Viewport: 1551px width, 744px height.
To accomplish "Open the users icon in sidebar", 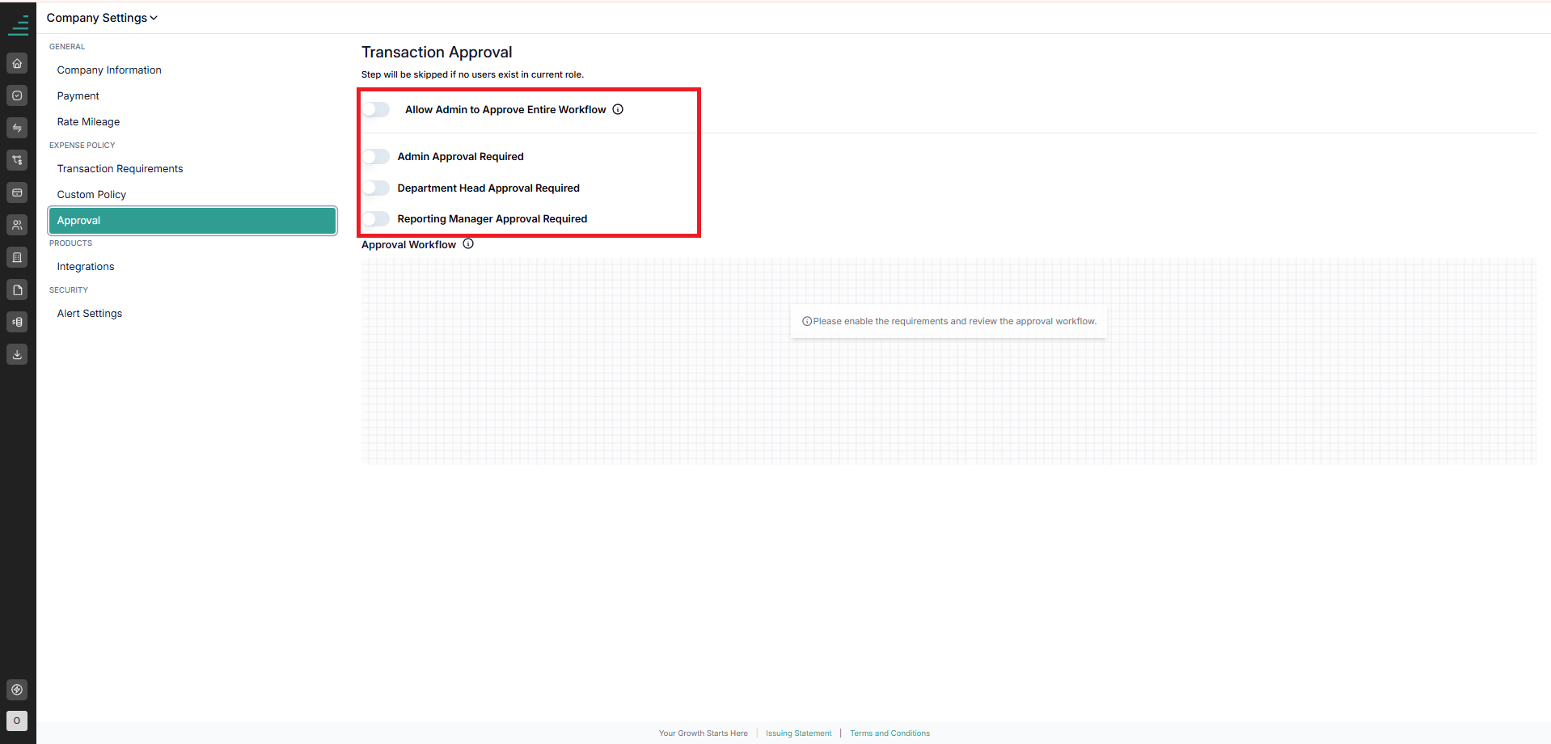I will coord(17,225).
